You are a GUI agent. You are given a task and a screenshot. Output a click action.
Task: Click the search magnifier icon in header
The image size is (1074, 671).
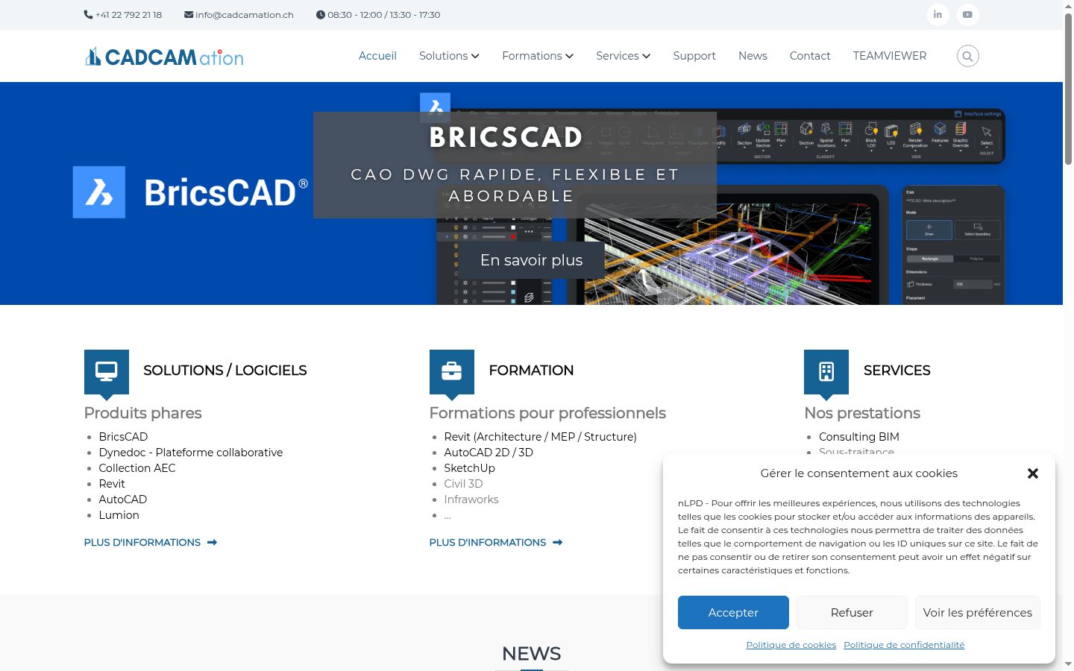pos(967,56)
